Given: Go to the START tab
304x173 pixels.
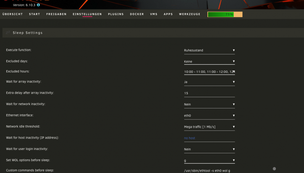Looking at the screenshot, I should (35, 14).
